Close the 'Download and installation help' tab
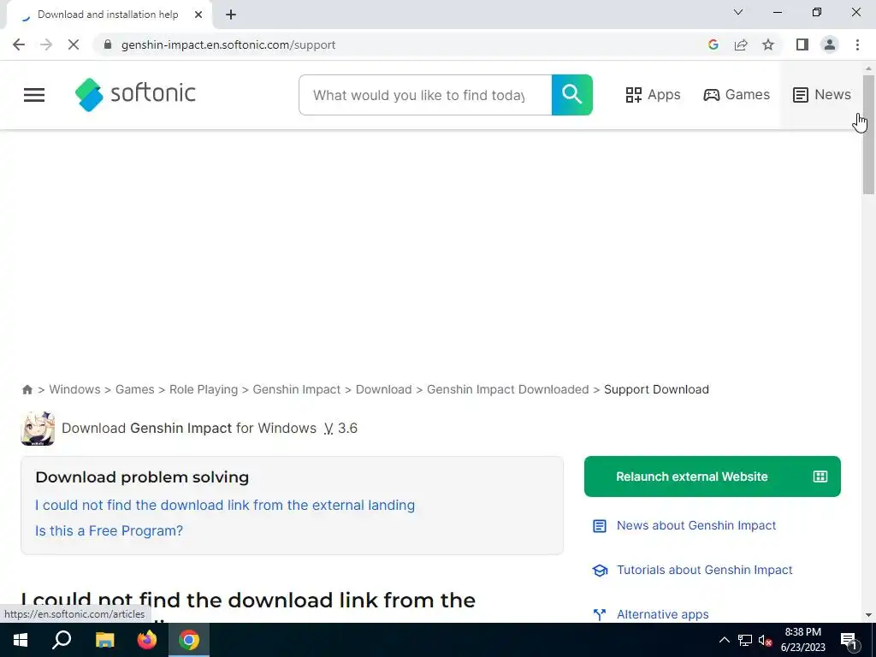The height and width of the screenshot is (657, 876). pos(198,15)
